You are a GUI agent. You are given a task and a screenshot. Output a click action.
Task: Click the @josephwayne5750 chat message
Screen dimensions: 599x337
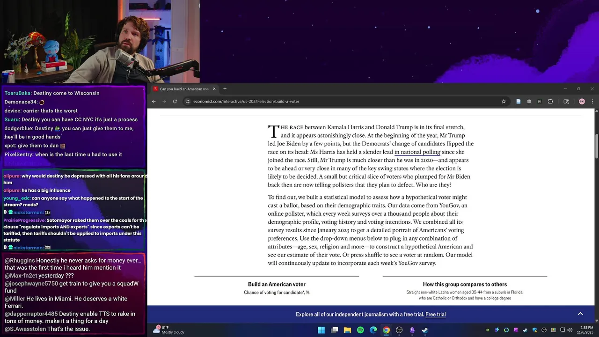pos(72,287)
